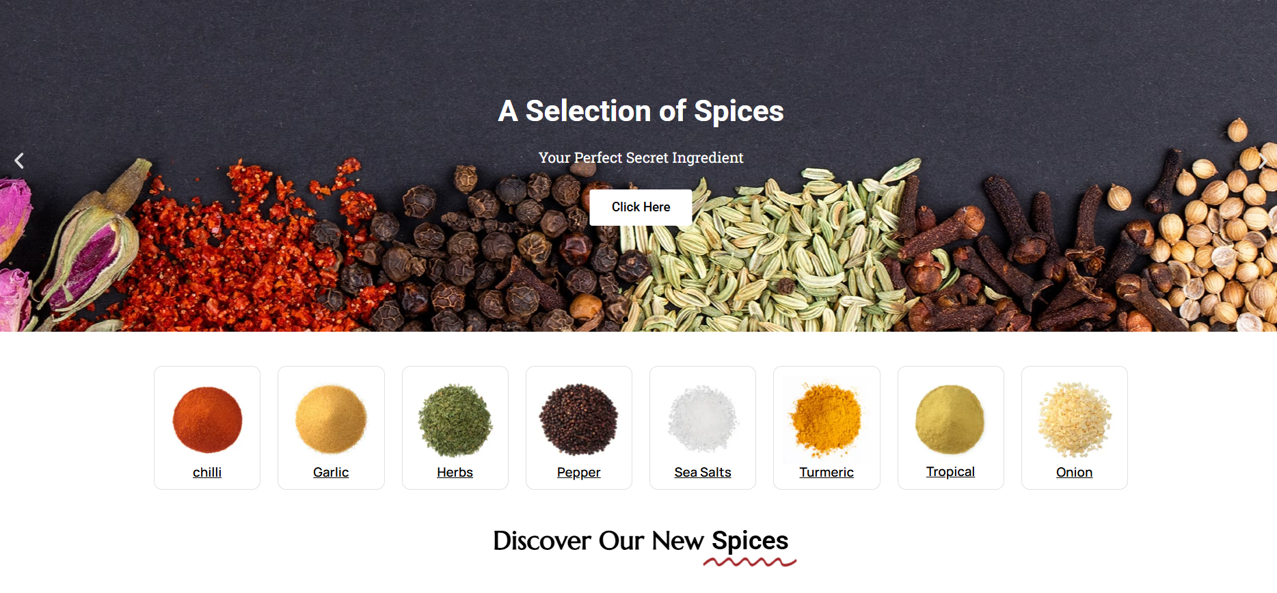Visit the Herbs category link
The image size is (1277, 593).
pos(455,472)
